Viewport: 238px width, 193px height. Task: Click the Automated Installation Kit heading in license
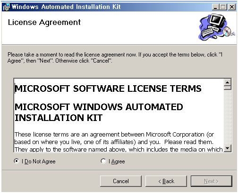[99, 113]
